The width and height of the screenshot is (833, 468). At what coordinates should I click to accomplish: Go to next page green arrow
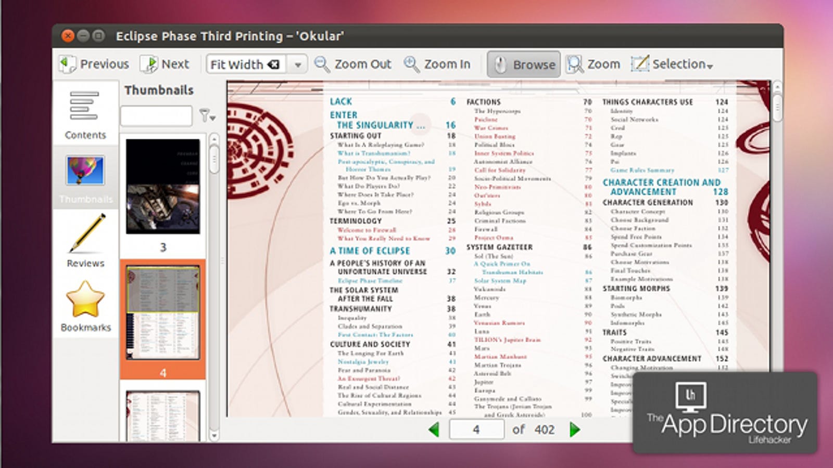tap(575, 430)
